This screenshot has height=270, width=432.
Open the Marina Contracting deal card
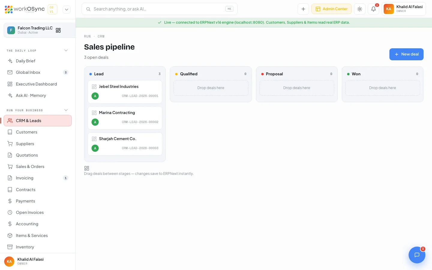coord(125,118)
